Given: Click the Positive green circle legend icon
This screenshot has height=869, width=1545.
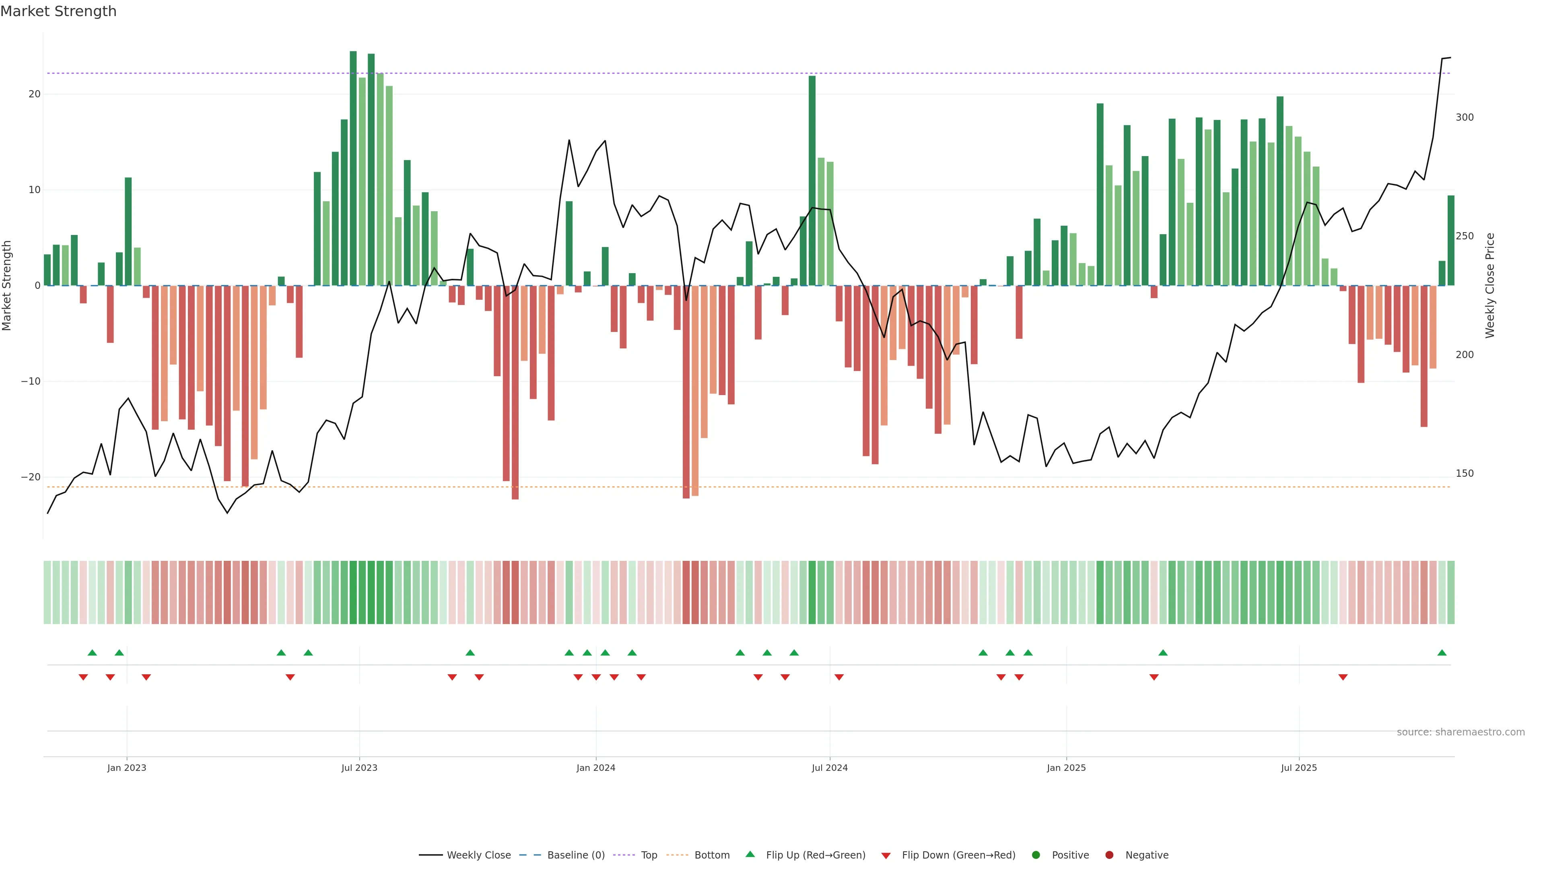Looking at the screenshot, I should (1036, 855).
